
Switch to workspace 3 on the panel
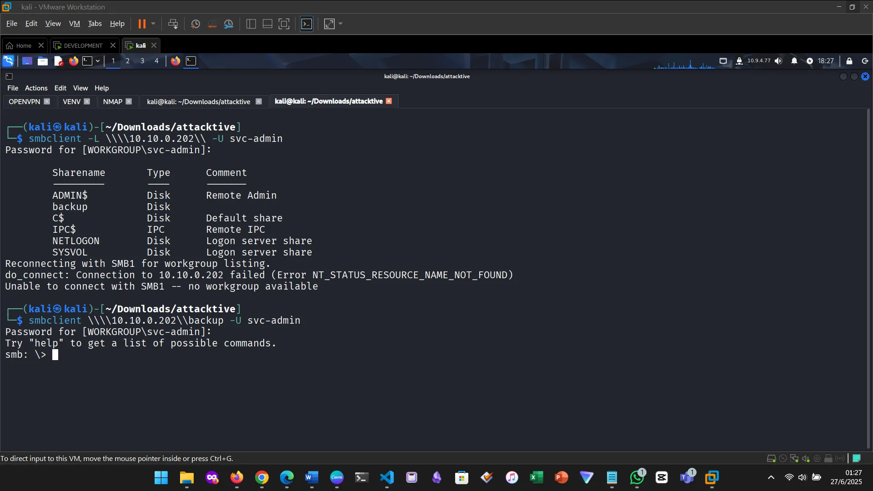pyautogui.click(x=142, y=60)
